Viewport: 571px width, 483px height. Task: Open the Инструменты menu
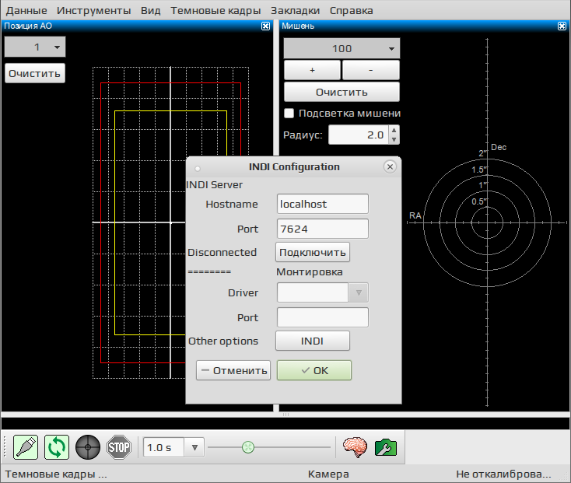tap(94, 11)
